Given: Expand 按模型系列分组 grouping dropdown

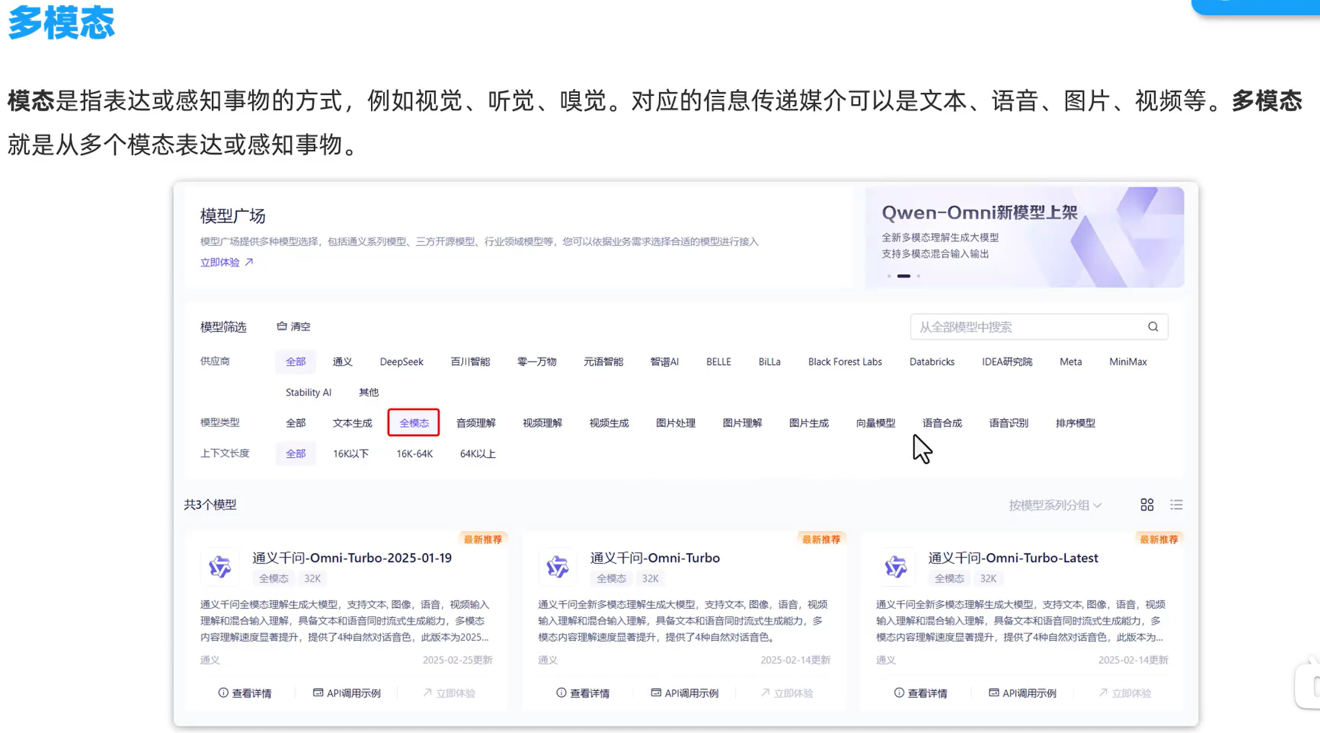Looking at the screenshot, I should [x=1054, y=505].
